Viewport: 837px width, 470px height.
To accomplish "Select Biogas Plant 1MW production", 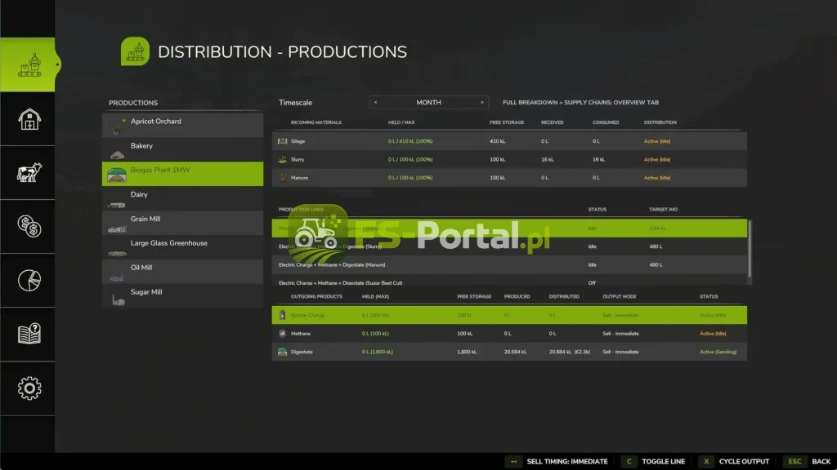I will pyautogui.click(x=182, y=174).
